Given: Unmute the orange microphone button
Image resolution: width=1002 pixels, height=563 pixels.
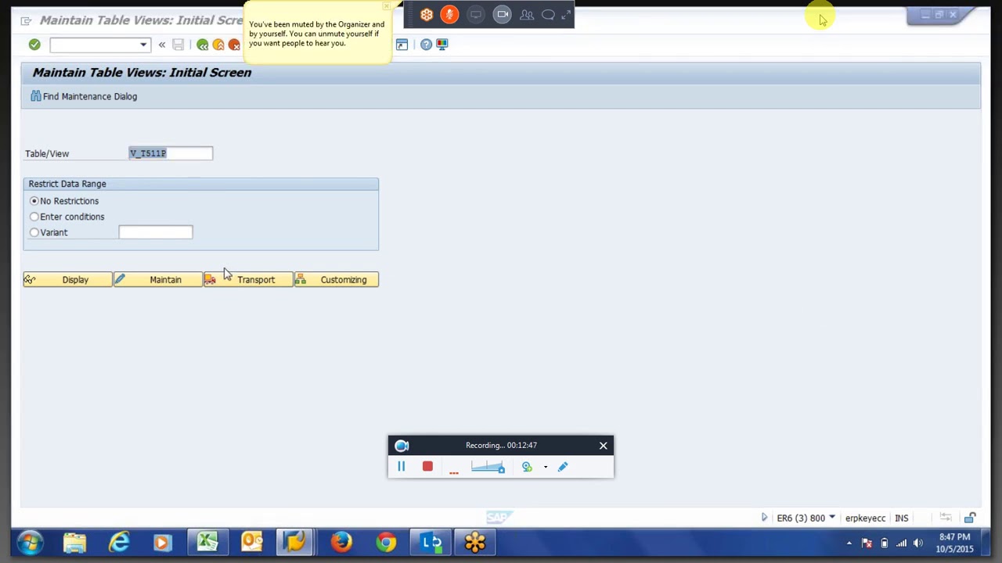Looking at the screenshot, I should 449,15.
